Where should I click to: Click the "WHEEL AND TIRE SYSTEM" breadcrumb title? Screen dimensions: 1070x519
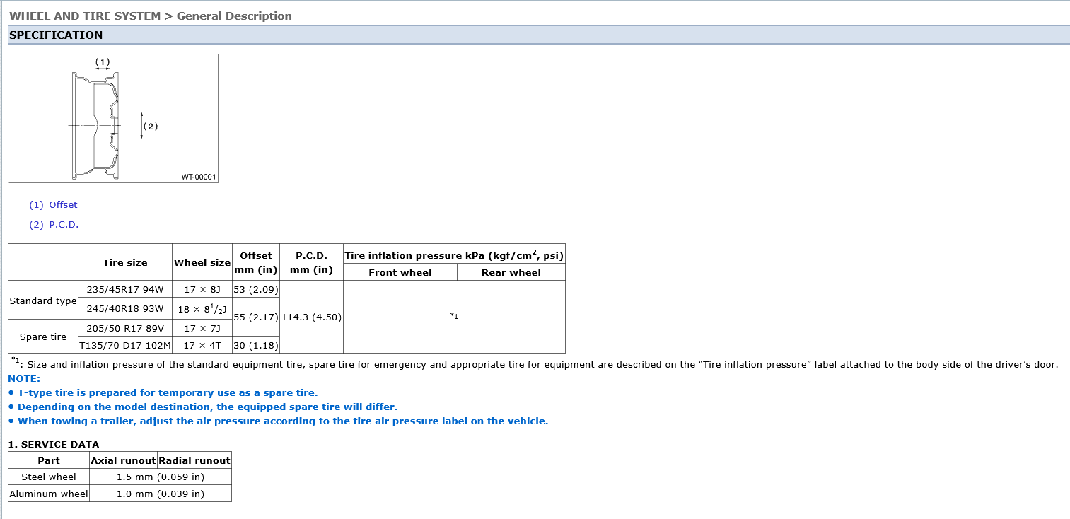[85, 16]
